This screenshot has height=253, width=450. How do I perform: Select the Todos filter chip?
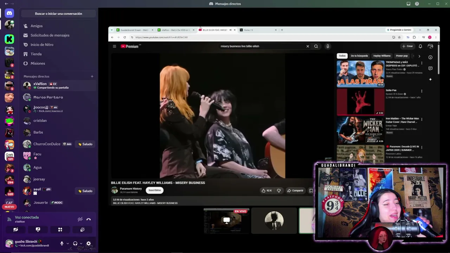(x=342, y=56)
